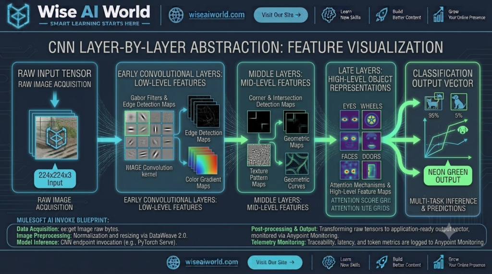This screenshot has height=274, width=492.
Task: Click Build Better Content text in header
Action: point(406,15)
